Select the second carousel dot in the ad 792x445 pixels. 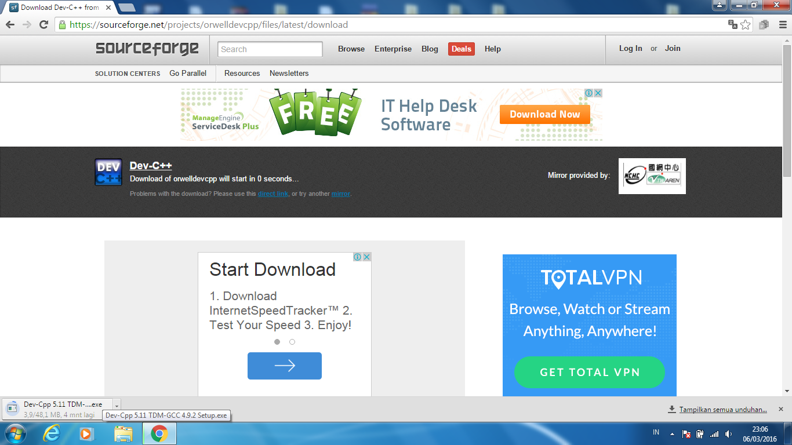point(292,342)
